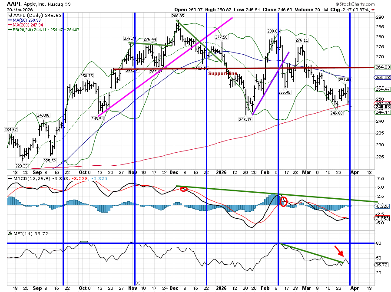The height and width of the screenshot is (292, 391).
Task: Click the red circle on MACD near December
Action: coord(184,189)
